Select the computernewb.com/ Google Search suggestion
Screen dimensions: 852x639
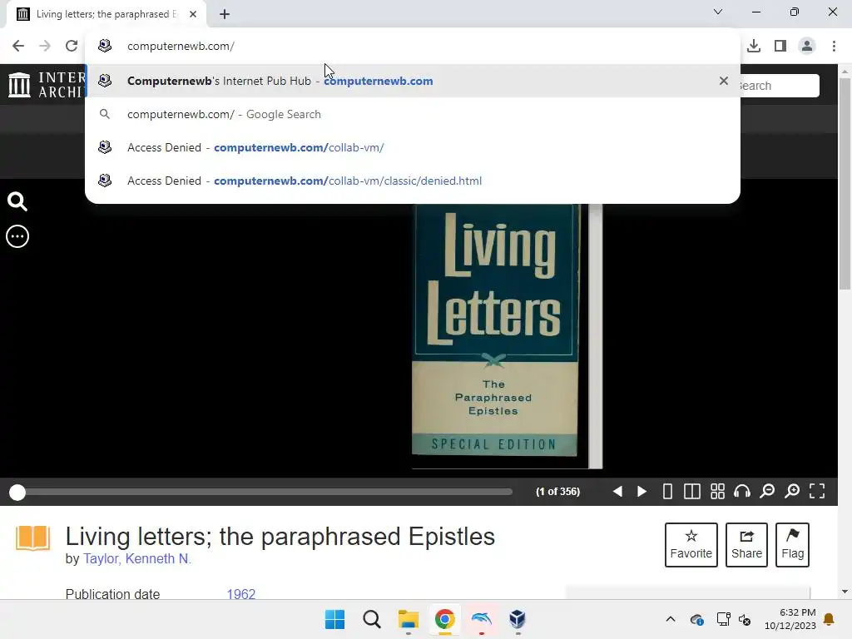[413, 114]
